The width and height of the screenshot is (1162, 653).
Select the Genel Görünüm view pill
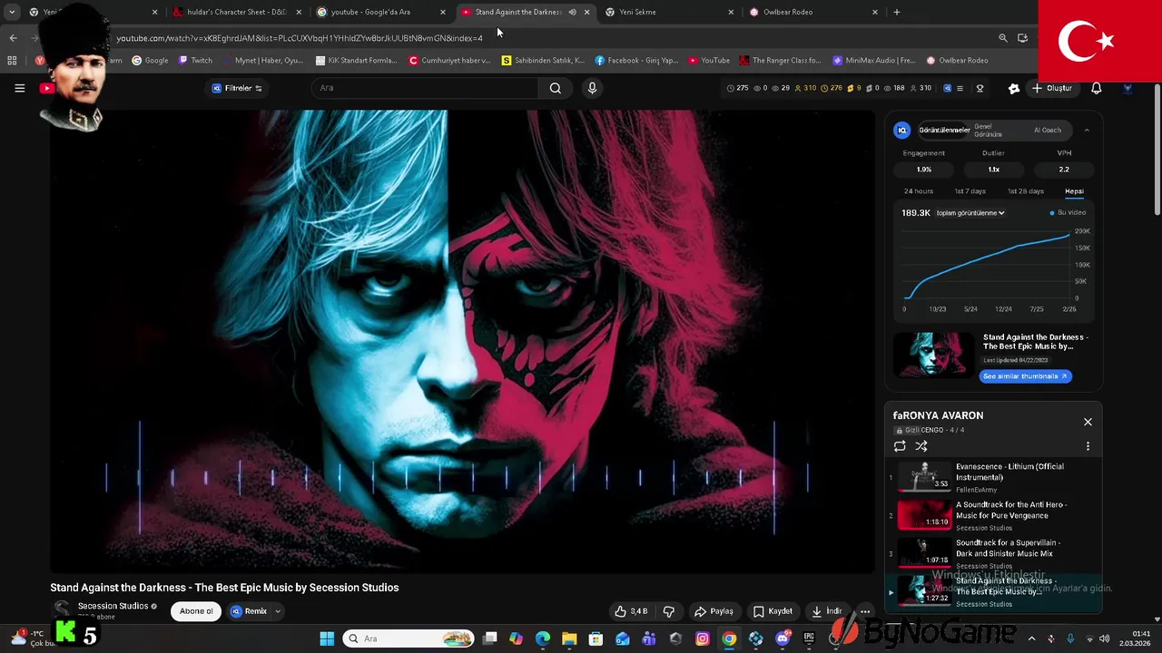coord(989,130)
